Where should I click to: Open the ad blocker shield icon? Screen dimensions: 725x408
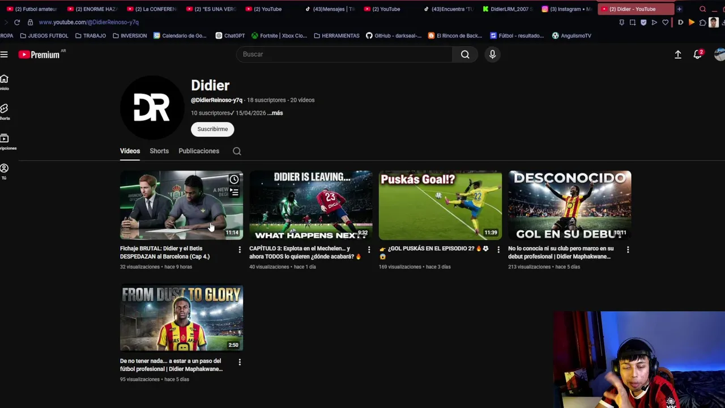tap(643, 23)
